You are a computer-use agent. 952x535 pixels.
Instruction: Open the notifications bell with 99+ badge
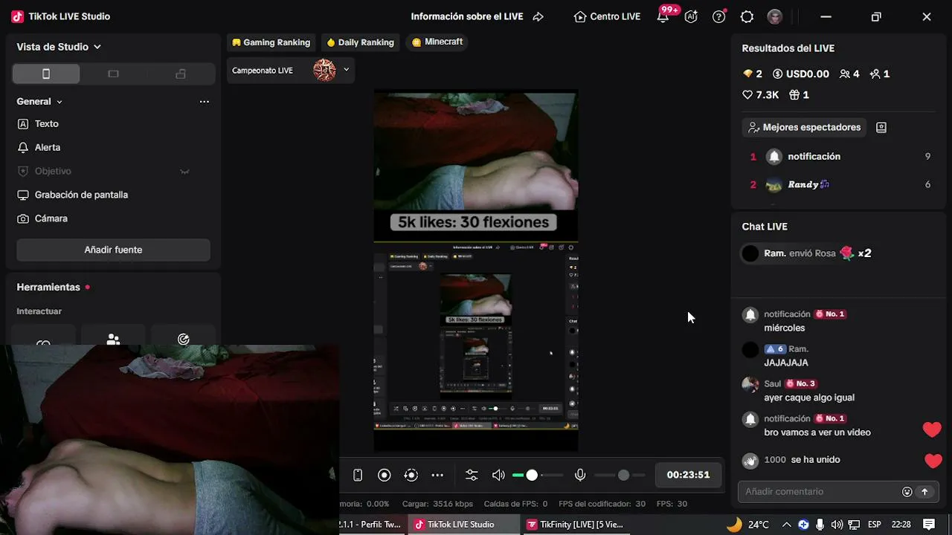click(x=663, y=16)
